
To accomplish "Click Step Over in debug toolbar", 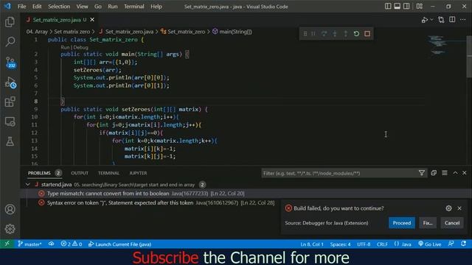I will point(324,34).
